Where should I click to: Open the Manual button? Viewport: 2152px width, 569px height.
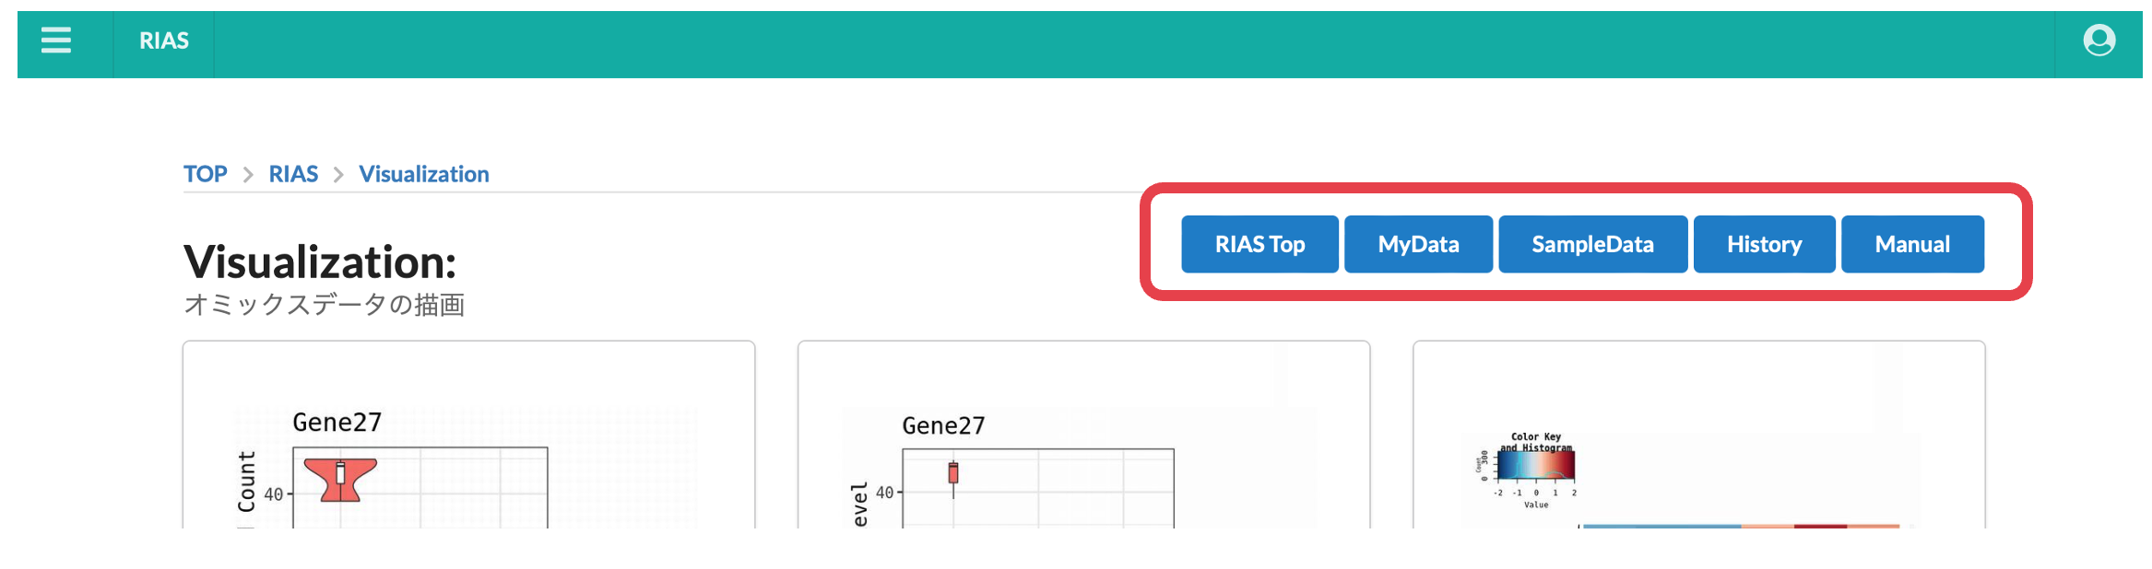click(1912, 245)
